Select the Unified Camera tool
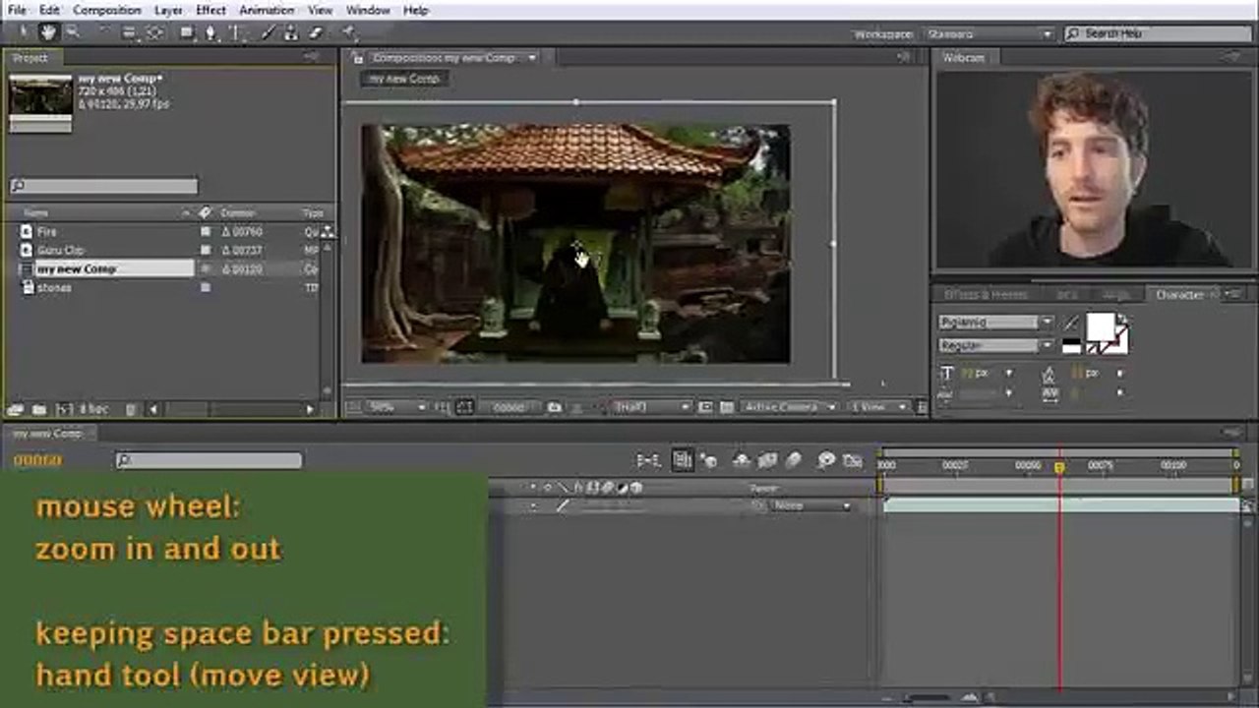Screen dimensions: 1259x708 (130, 32)
